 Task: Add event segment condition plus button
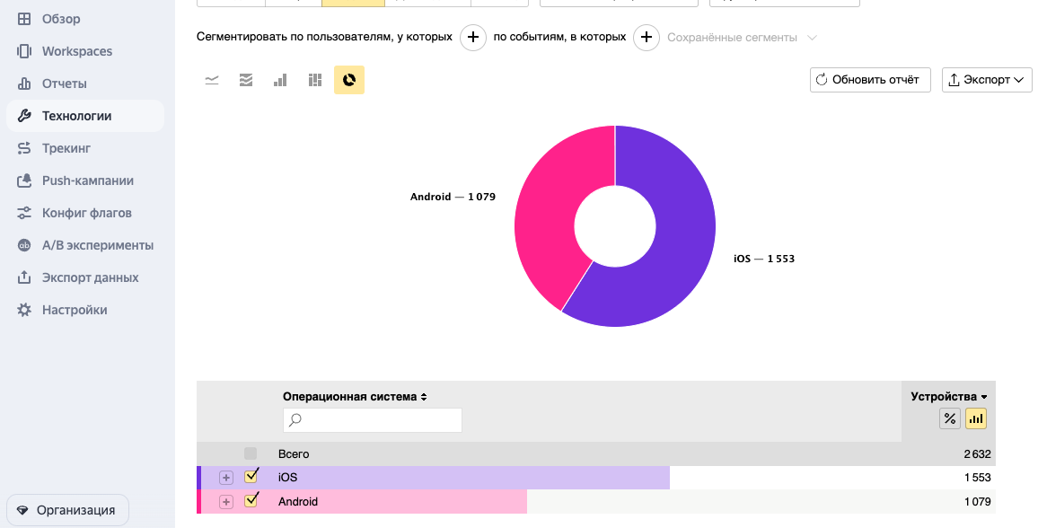647,38
